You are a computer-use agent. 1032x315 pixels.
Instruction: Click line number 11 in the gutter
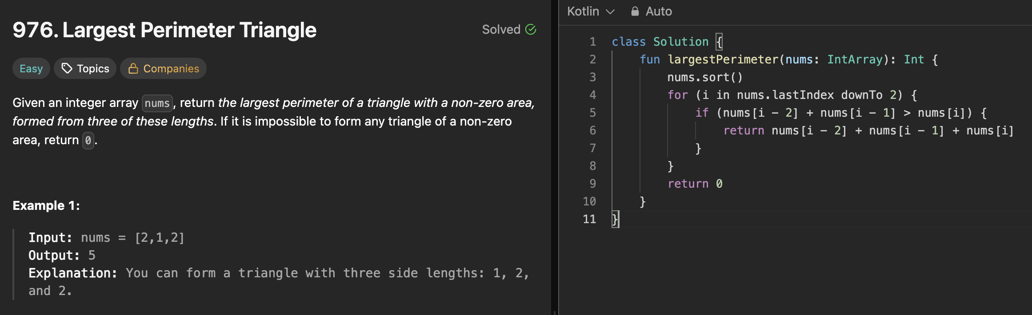(589, 219)
